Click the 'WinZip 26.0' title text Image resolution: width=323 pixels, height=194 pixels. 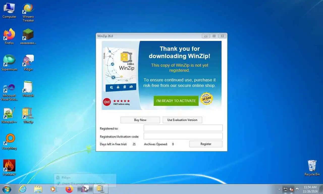(105, 36)
